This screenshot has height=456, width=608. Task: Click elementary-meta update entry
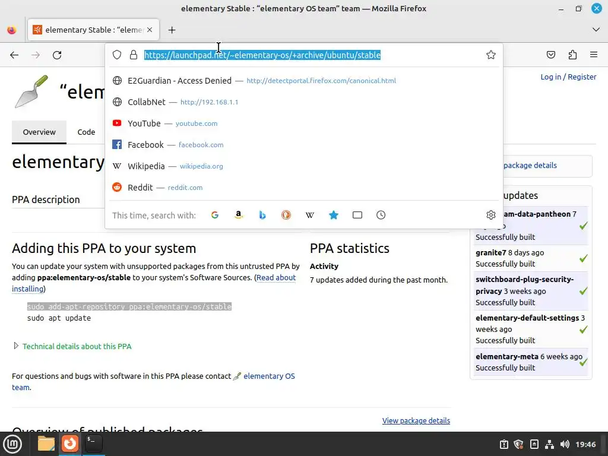[x=530, y=362]
